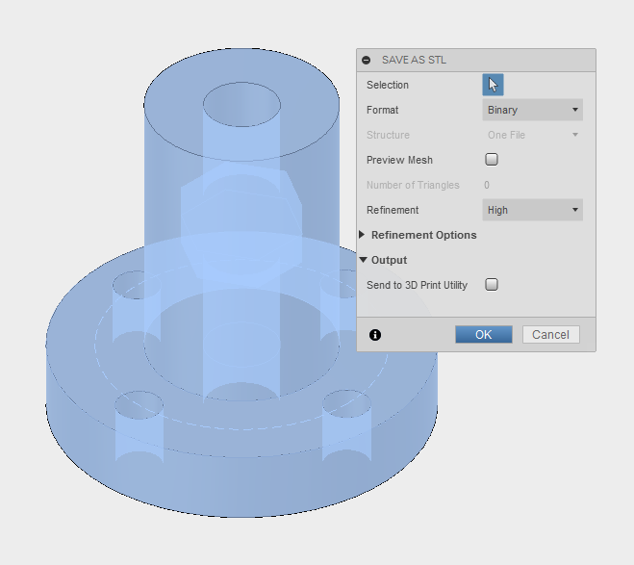Expand the Refinement Options section
Screen dimensions: 634x565
(x=363, y=235)
